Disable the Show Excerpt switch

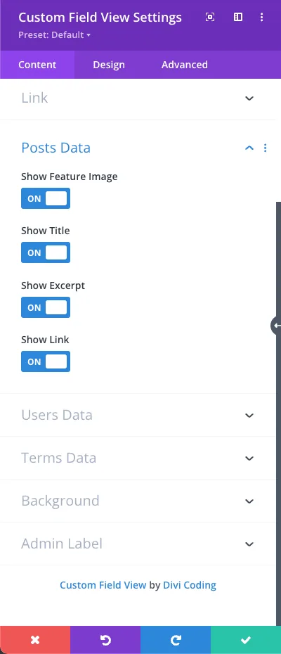pos(46,307)
